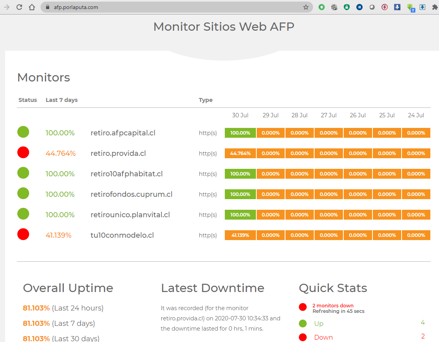Click the '2 monitors down' status text

333,306
